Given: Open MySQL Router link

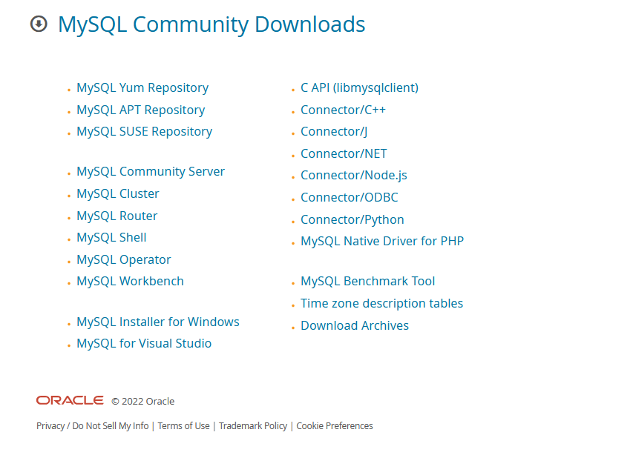Looking at the screenshot, I should click(117, 216).
